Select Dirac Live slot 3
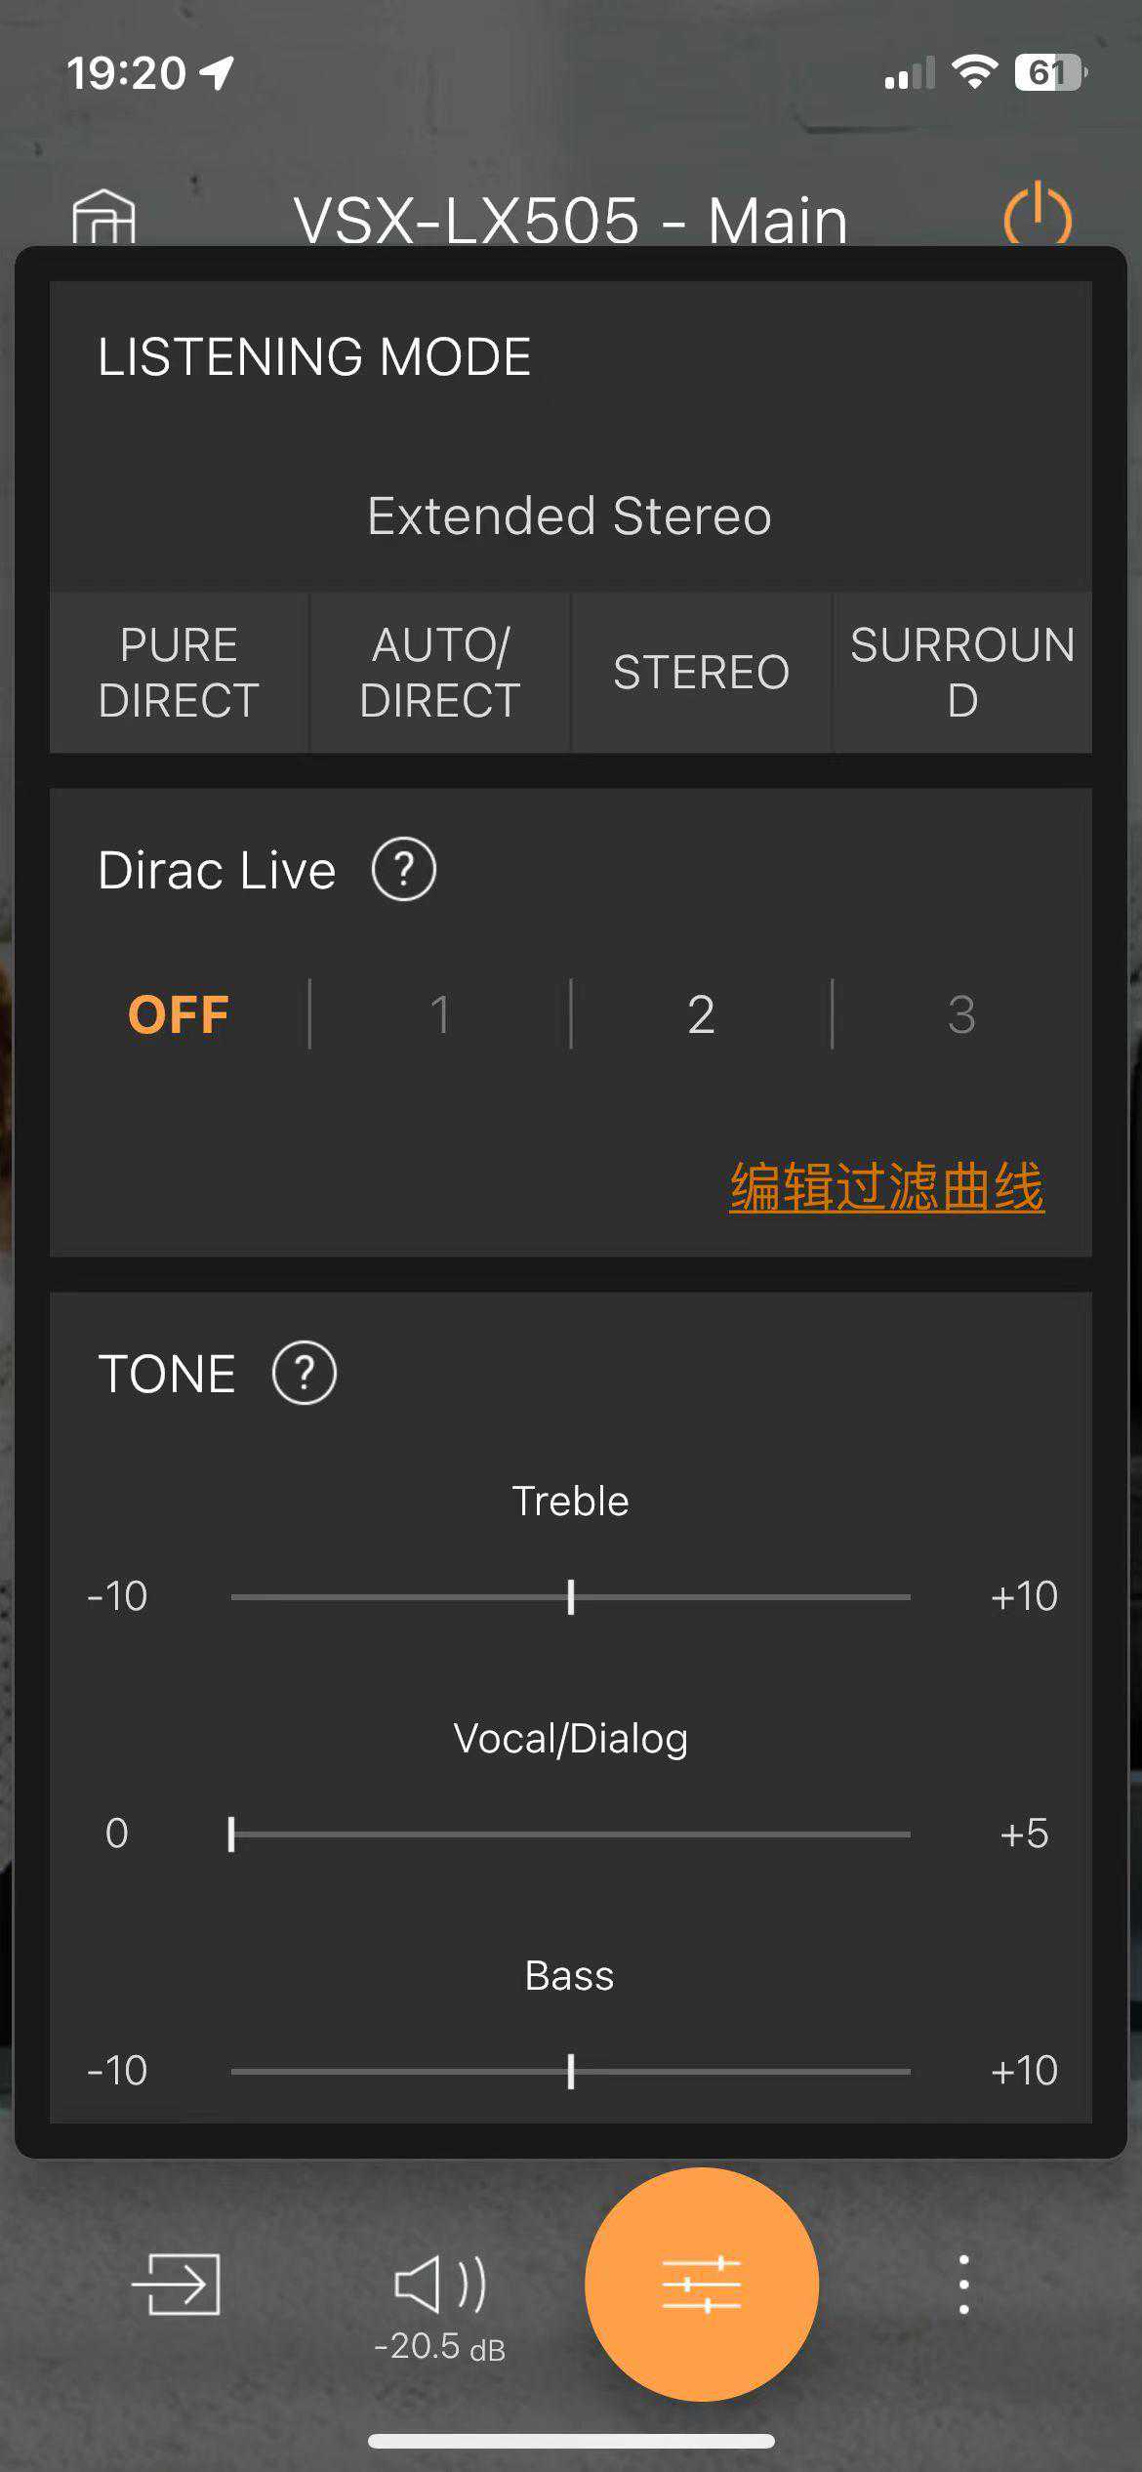This screenshot has width=1142, height=2472. (x=961, y=1014)
